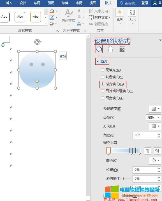Click the transparency slider track
Image resolution: width=162 pixels, height=201 pixels.
click(127, 179)
